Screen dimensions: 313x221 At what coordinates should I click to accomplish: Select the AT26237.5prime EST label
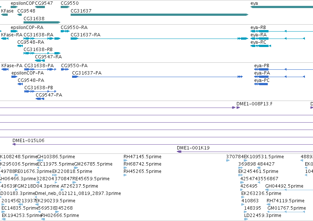pyautogui.click(x=79, y=186)
